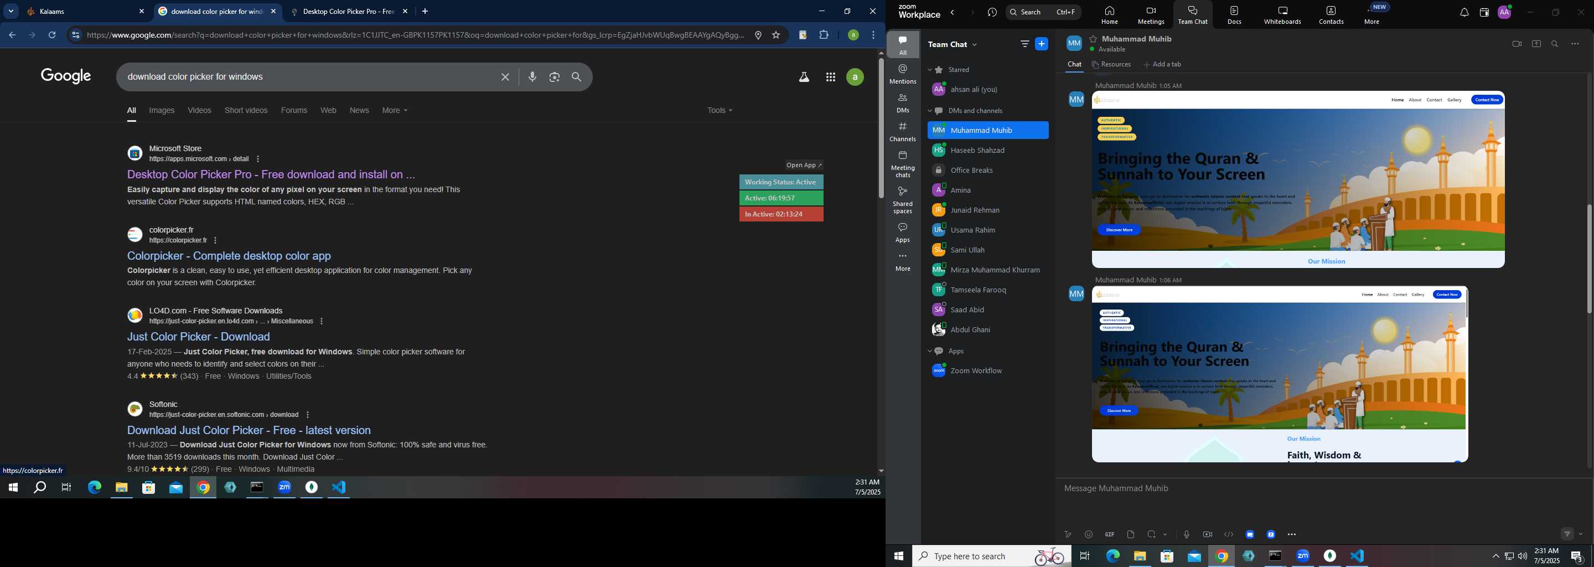Viewport: 1594px width, 567px height.
Task: Start video call with Muhammad Muhib
Action: (1517, 44)
